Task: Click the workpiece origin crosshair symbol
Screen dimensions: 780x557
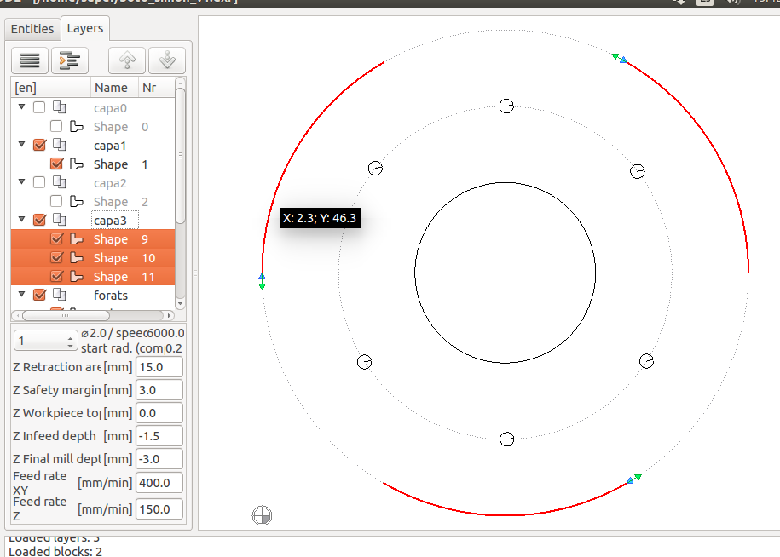Action: (x=262, y=514)
